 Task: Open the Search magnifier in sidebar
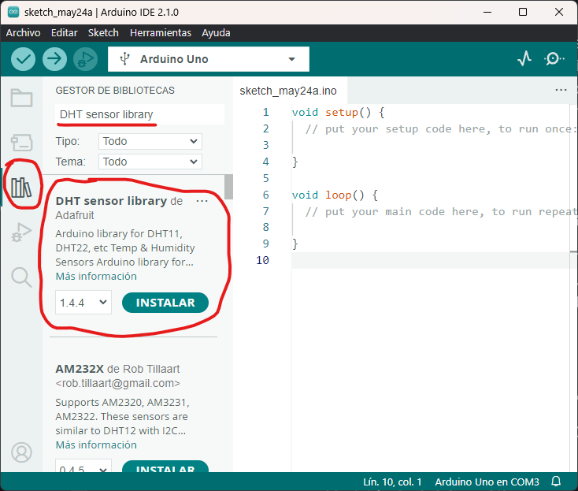[x=21, y=277]
